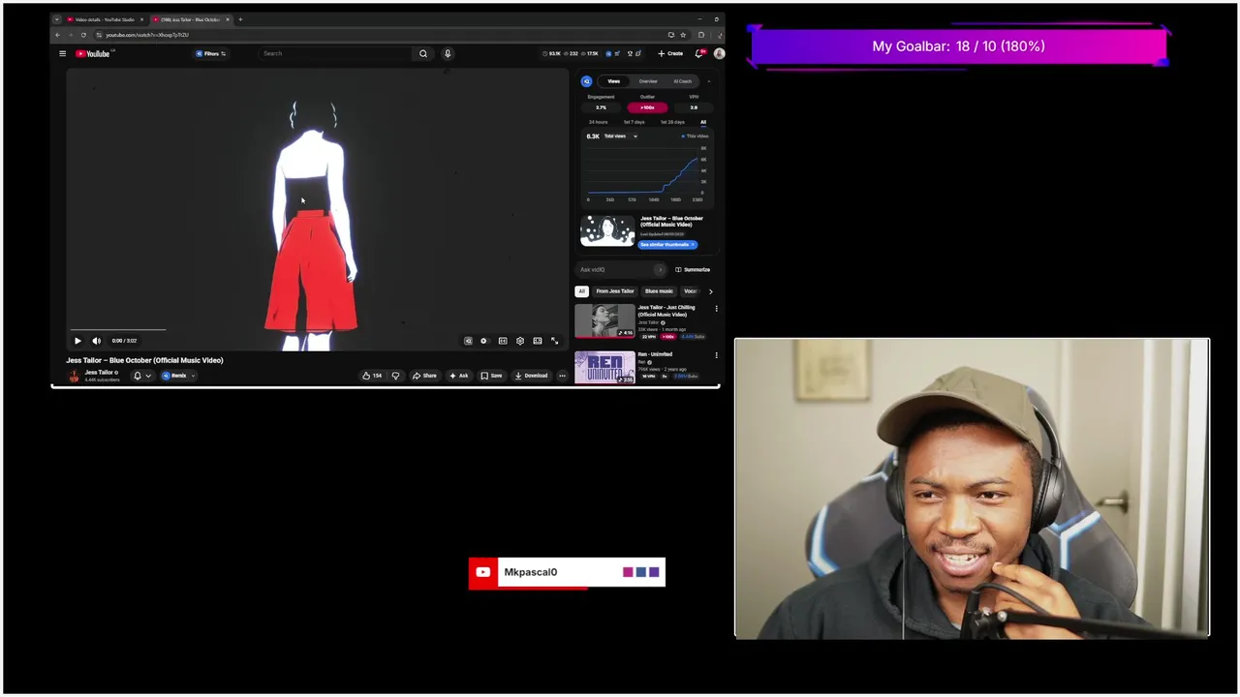
Task: Open the Jess Tailor channel avatar
Action: 74,376
